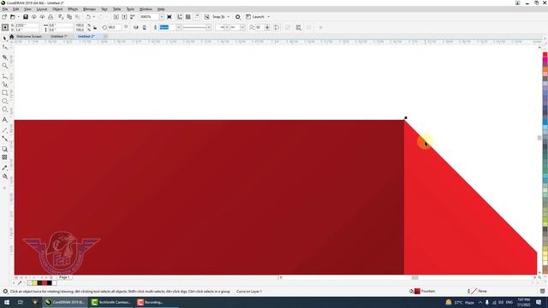This screenshot has width=548, height=308.
Task: Click the rotation angle field
Action: click(115, 27)
